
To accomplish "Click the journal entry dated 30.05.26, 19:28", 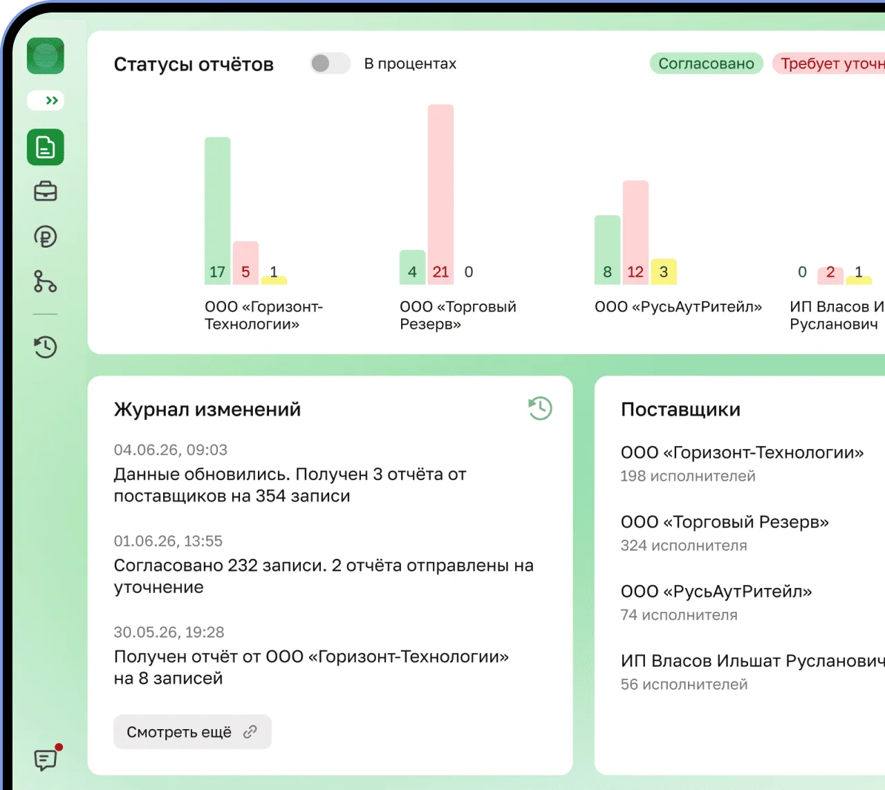I will [x=169, y=632].
